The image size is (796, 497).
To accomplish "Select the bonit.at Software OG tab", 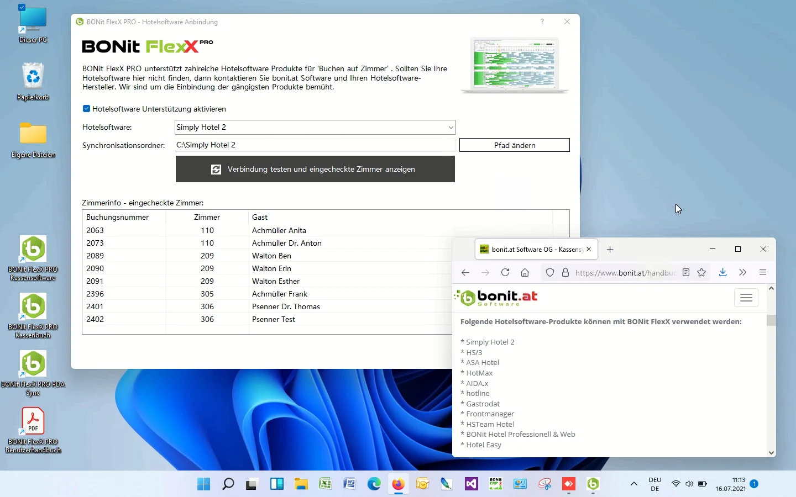I will pyautogui.click(x=531, y=250).
